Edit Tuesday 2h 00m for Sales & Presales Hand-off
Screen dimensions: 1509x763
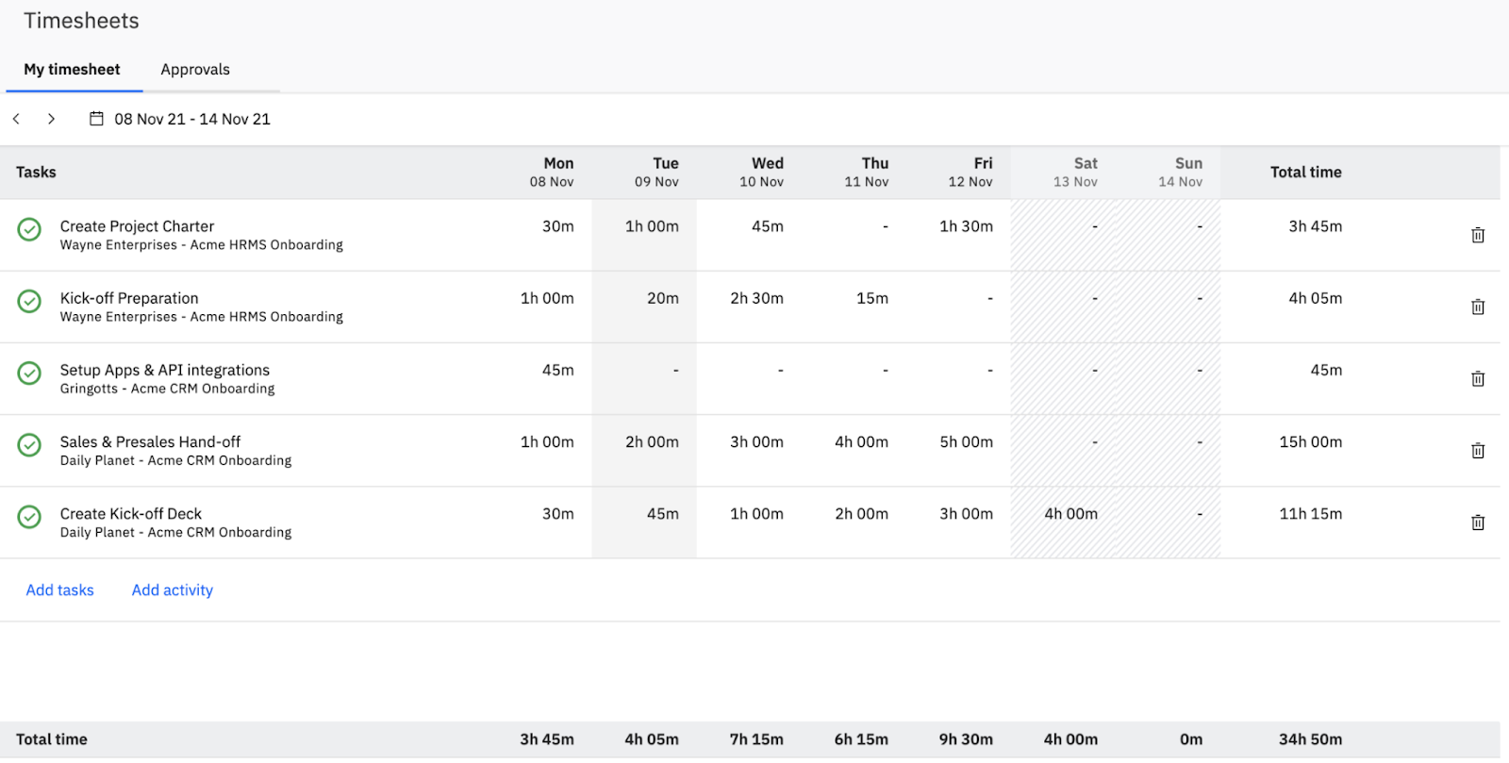[x=652, y=441]
